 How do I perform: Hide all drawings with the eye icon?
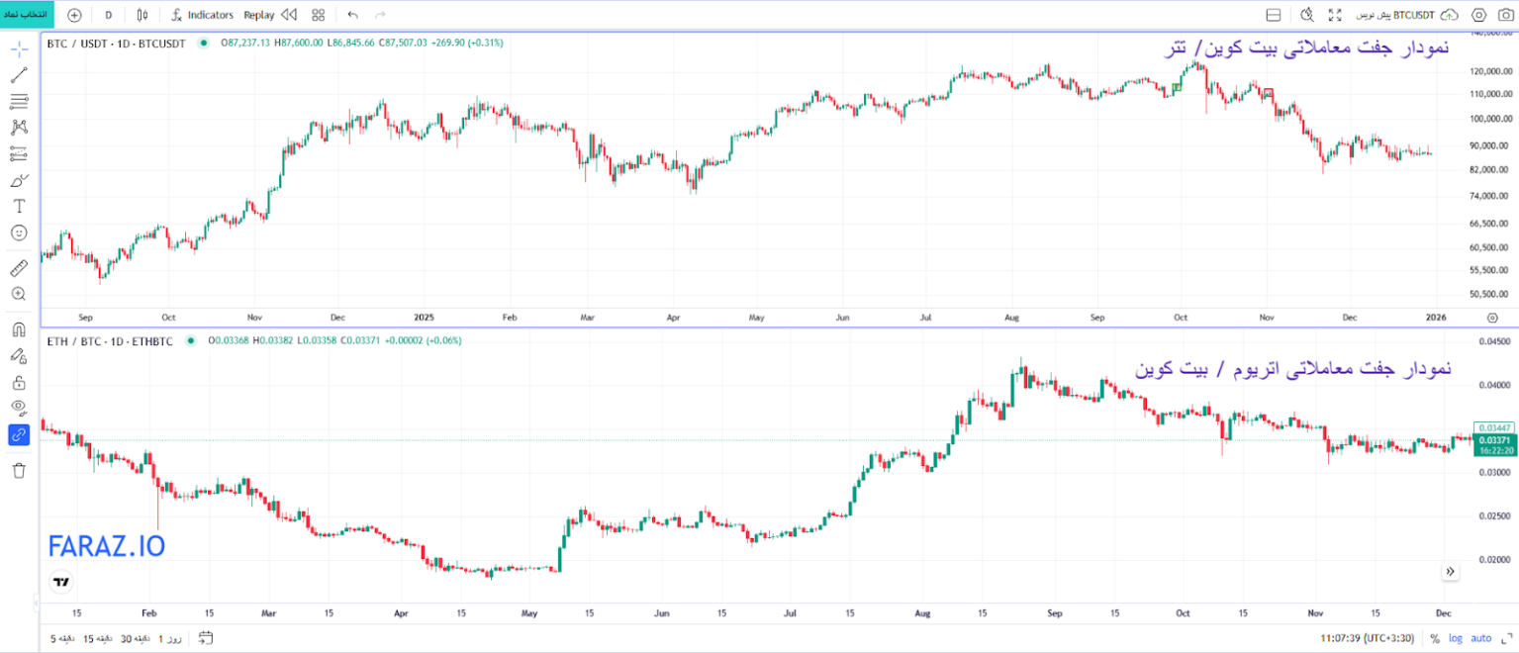19,408
